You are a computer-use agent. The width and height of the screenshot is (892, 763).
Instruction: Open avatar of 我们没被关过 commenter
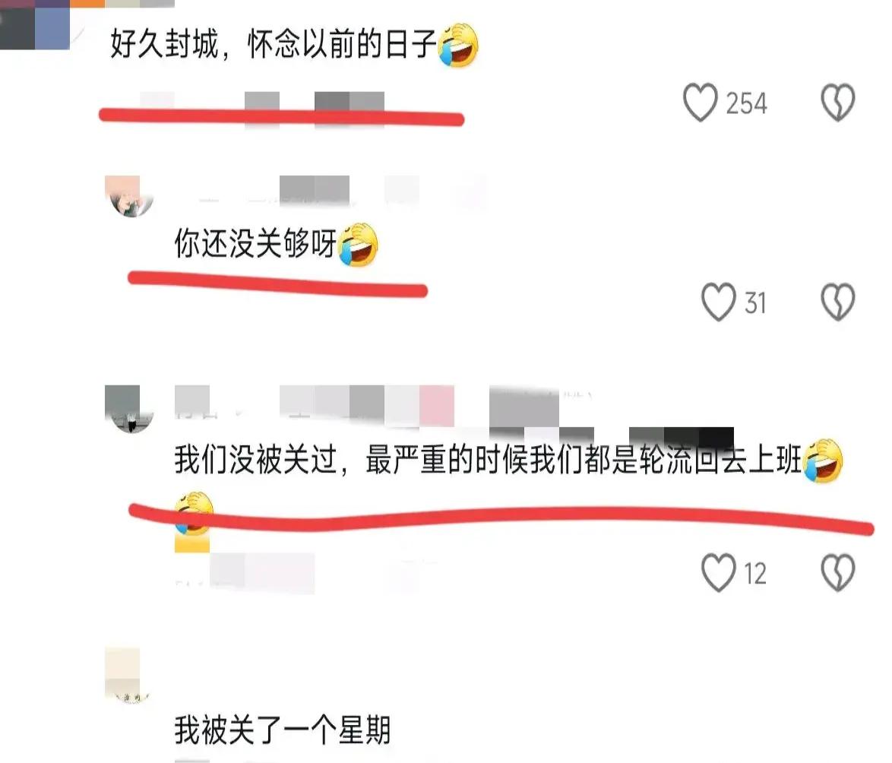point(130,410)
